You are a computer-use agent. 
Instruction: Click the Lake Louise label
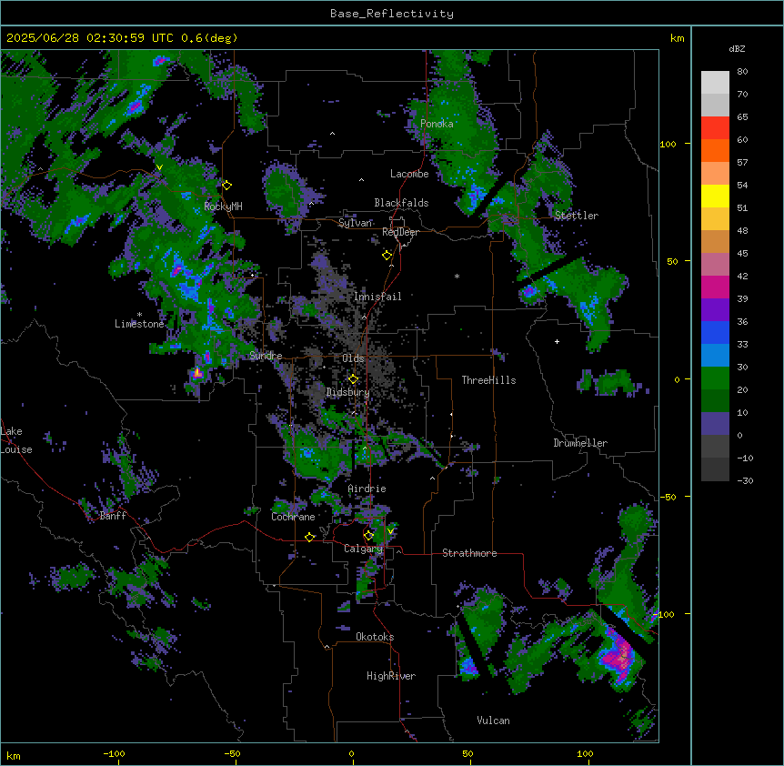pos(16,440)
